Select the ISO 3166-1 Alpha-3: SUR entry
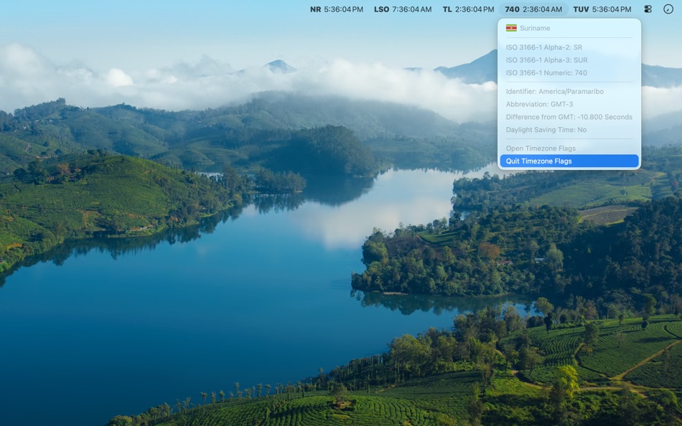 click(x=547, y=60)
